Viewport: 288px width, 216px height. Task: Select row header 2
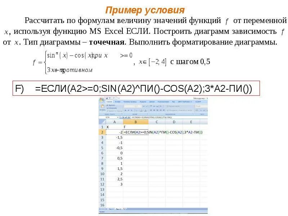click(x=102, y=132)
